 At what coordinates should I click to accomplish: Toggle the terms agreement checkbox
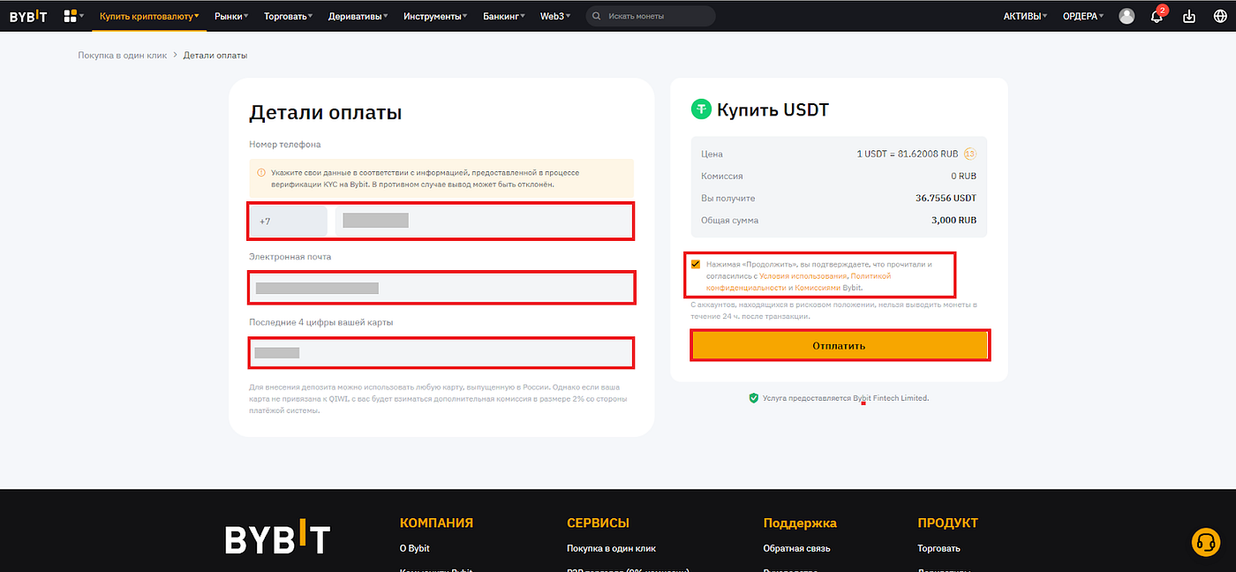pos(697,264)
